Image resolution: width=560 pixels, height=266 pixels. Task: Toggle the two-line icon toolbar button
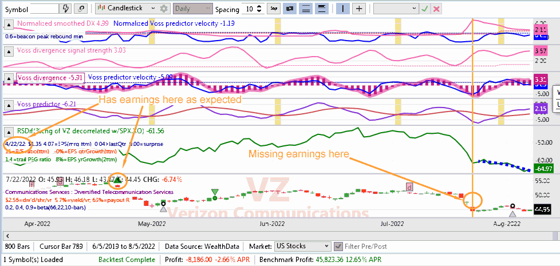coord(306,8)
